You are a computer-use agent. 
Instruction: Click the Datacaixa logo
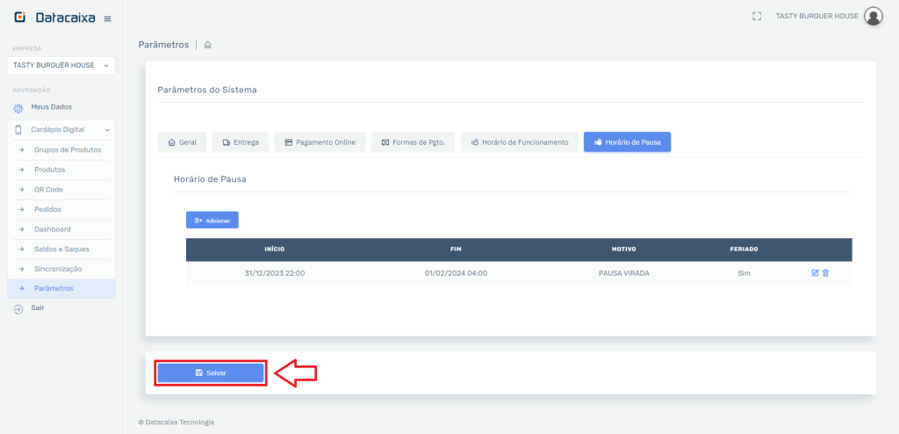56,18
